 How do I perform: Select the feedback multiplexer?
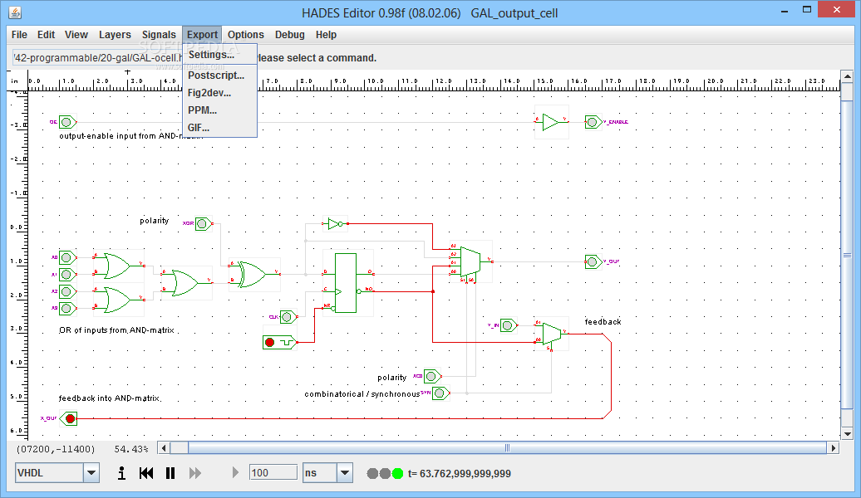click(552, 334)
